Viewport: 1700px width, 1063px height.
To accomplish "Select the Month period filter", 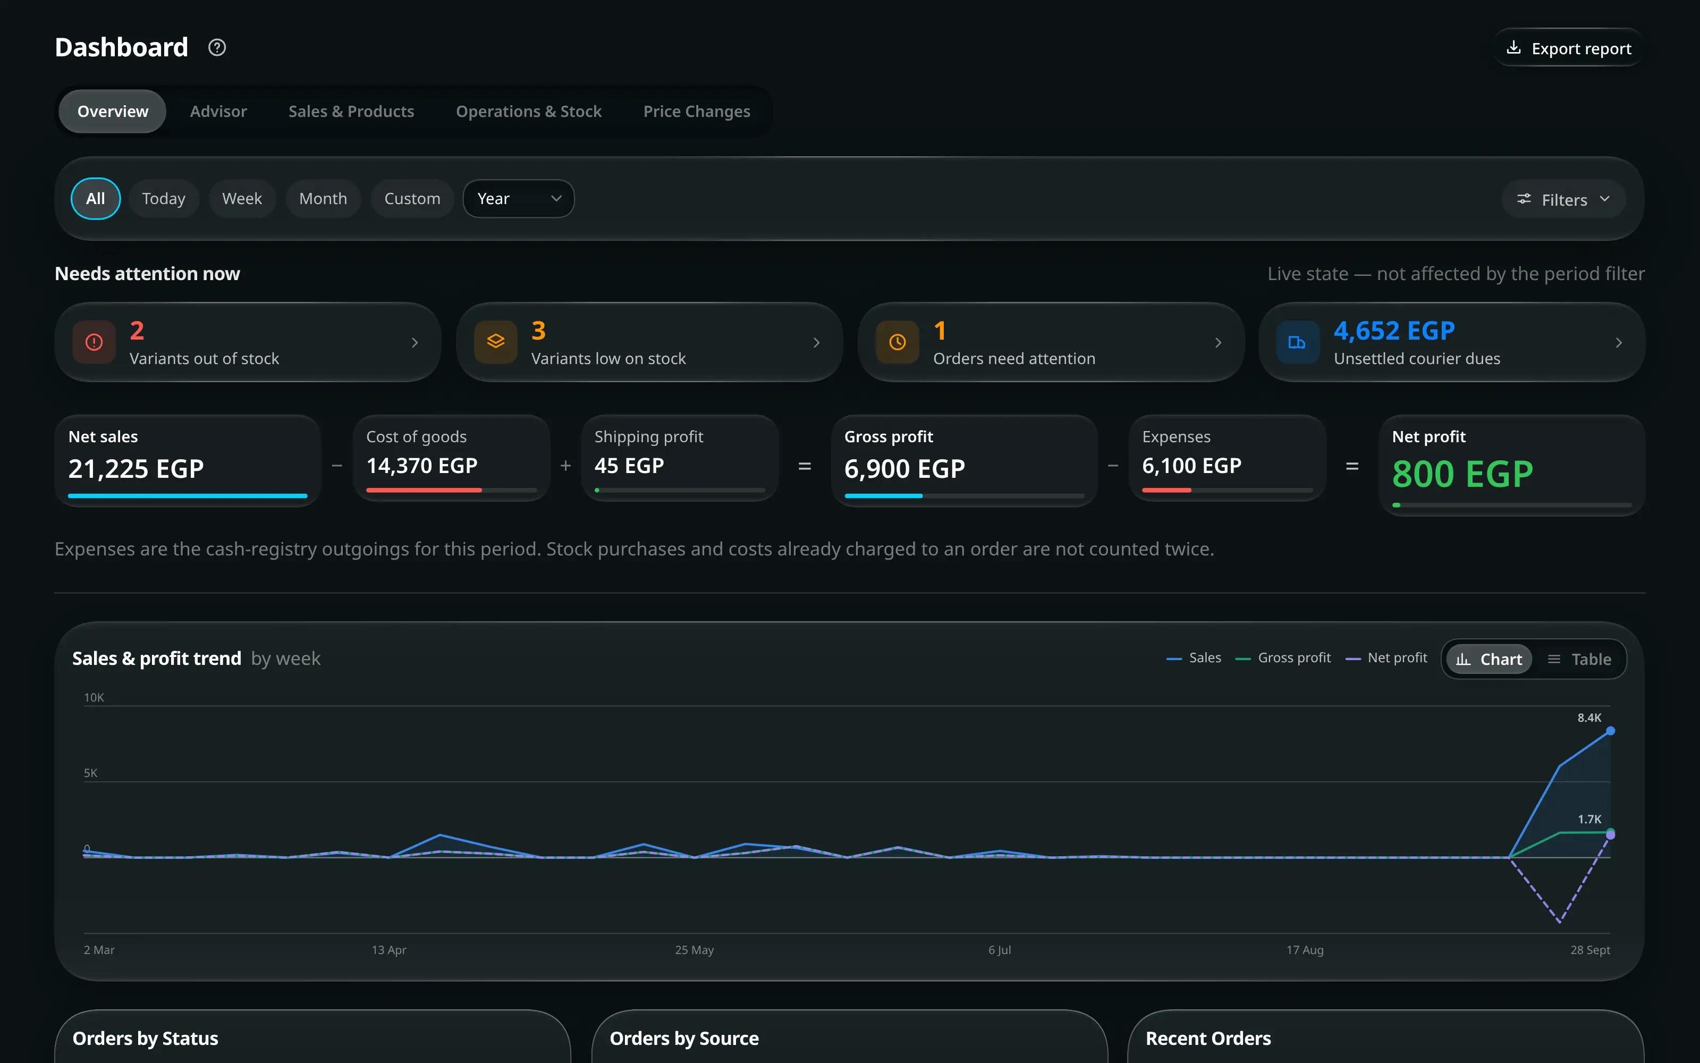I will (323, 199).
